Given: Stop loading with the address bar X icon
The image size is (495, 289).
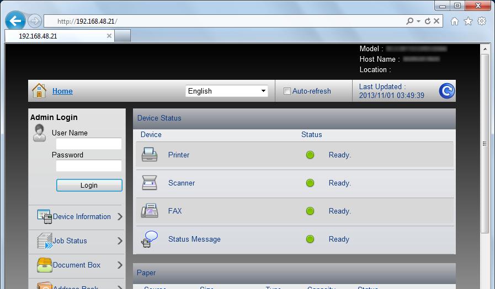Looking at the screenshot, I should click(x=437, y=21).
